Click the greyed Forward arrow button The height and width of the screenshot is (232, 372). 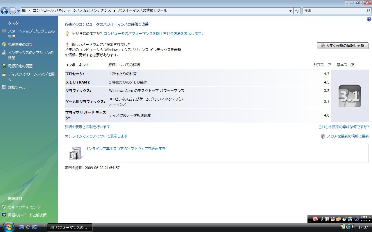click(x=12, y=11)
